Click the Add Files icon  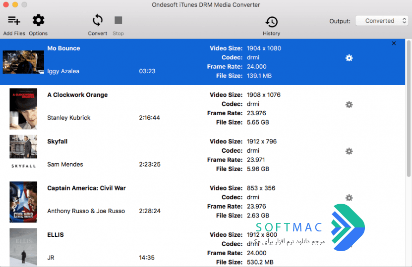pyautogui.click(x=14, y=20)
